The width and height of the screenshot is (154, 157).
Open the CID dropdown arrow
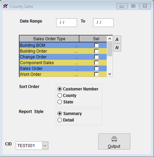click(45, 145)
